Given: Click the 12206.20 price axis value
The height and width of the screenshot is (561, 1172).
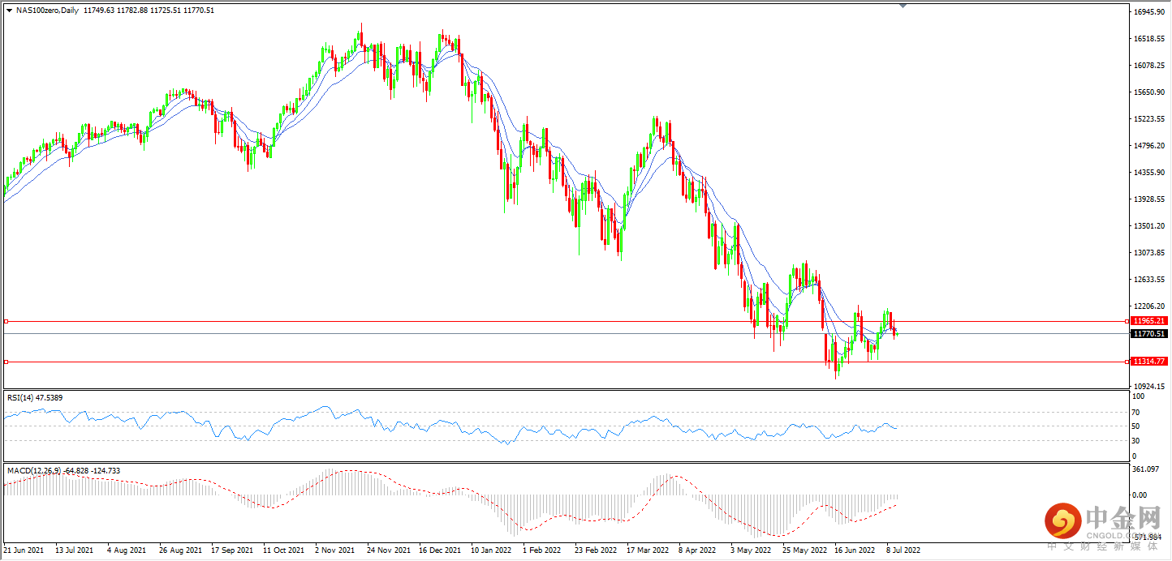Looking at the screenshot, I should tap(1150, 306).
